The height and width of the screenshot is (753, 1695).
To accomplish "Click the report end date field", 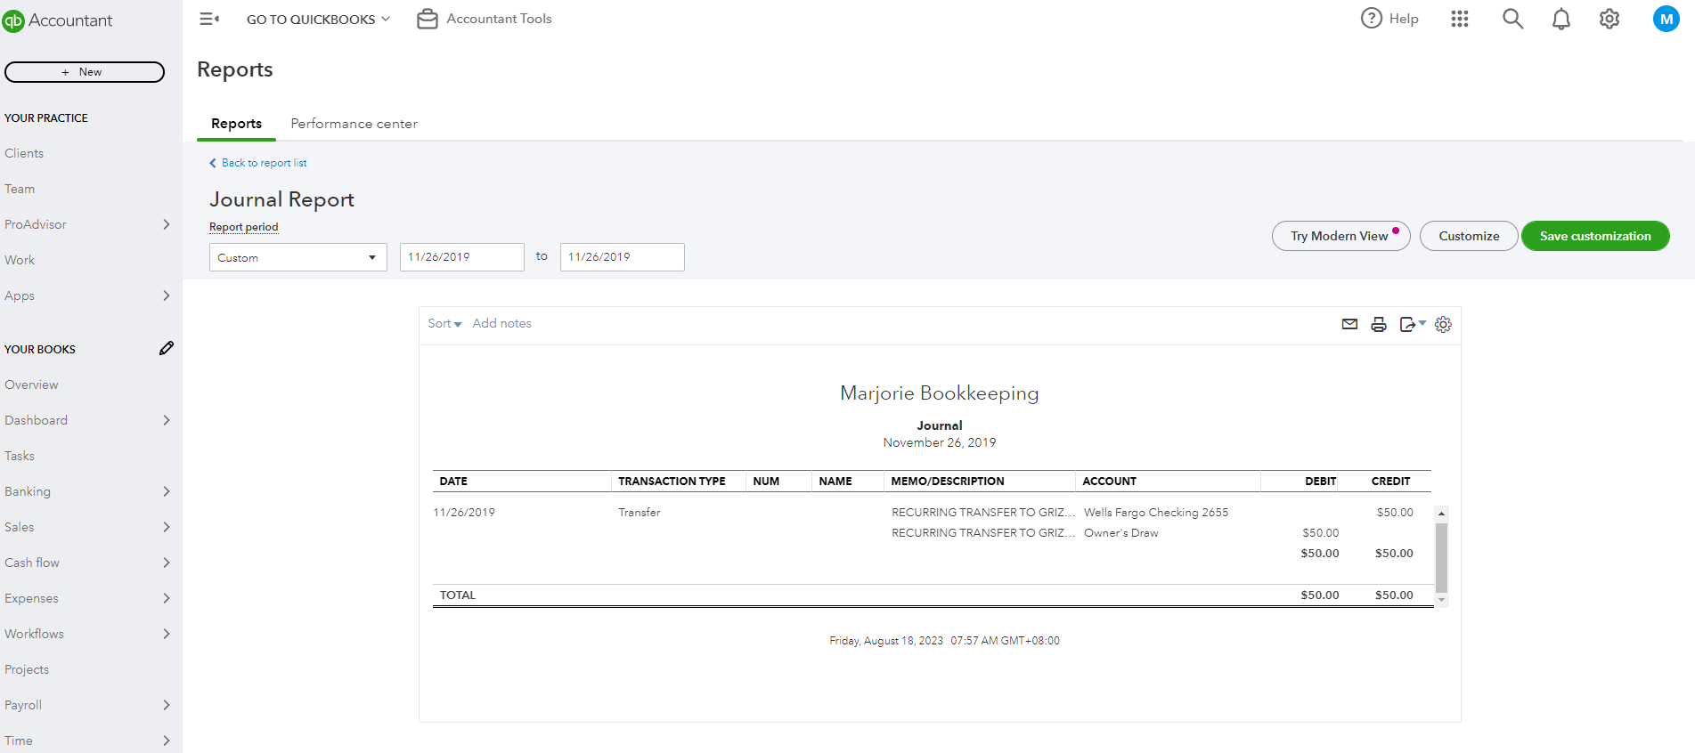I will pos(623,257).
